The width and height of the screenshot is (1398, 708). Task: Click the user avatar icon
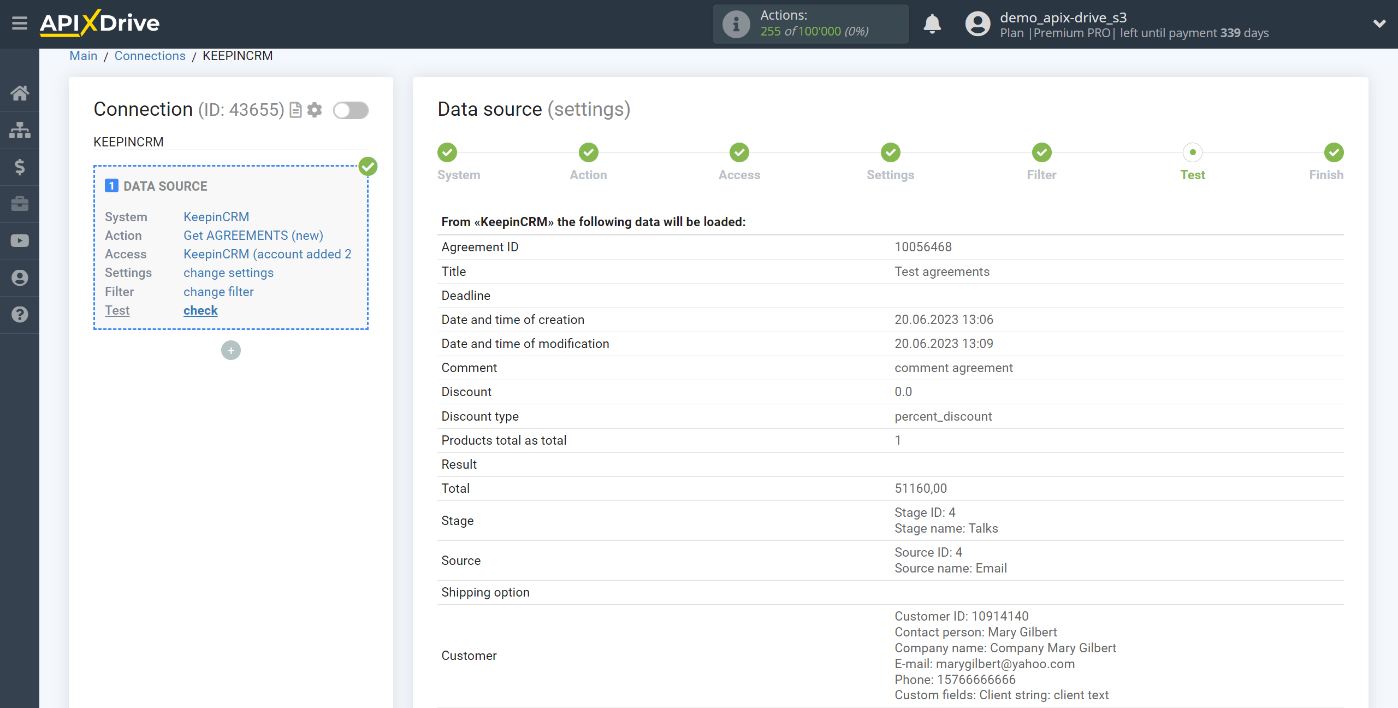click(x=978, y=24)
